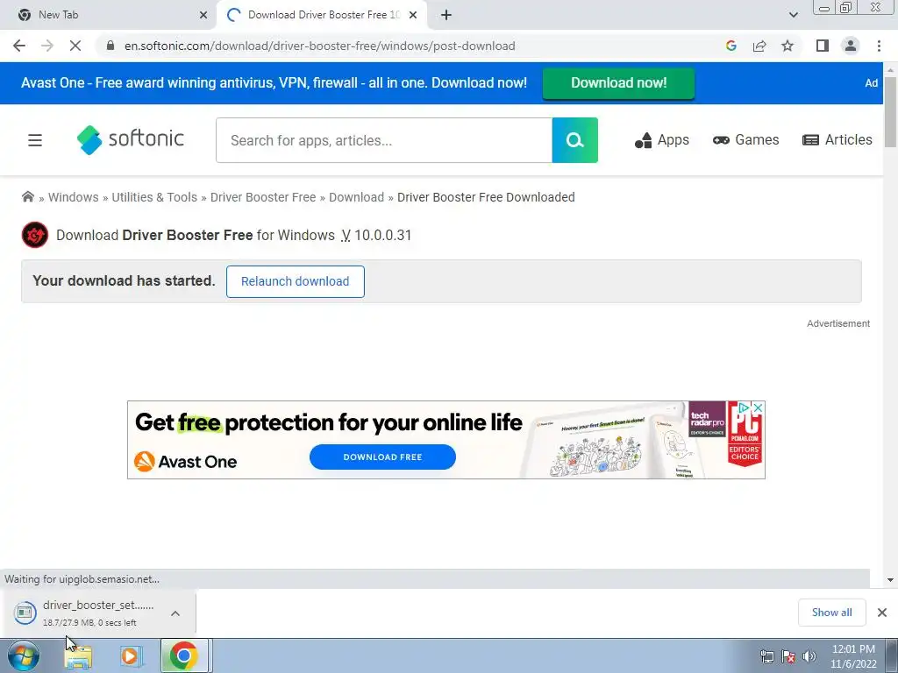
Task: Click the version V 10.0.0.31 label
Action: click(x=376, y=235)
